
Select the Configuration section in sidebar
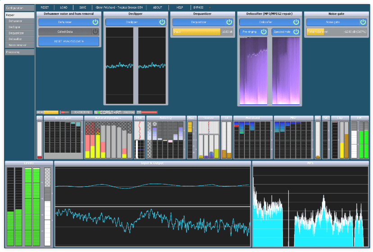point(19,8)
